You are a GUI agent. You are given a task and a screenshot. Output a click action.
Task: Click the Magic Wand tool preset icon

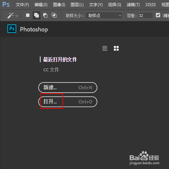point(10,16)
